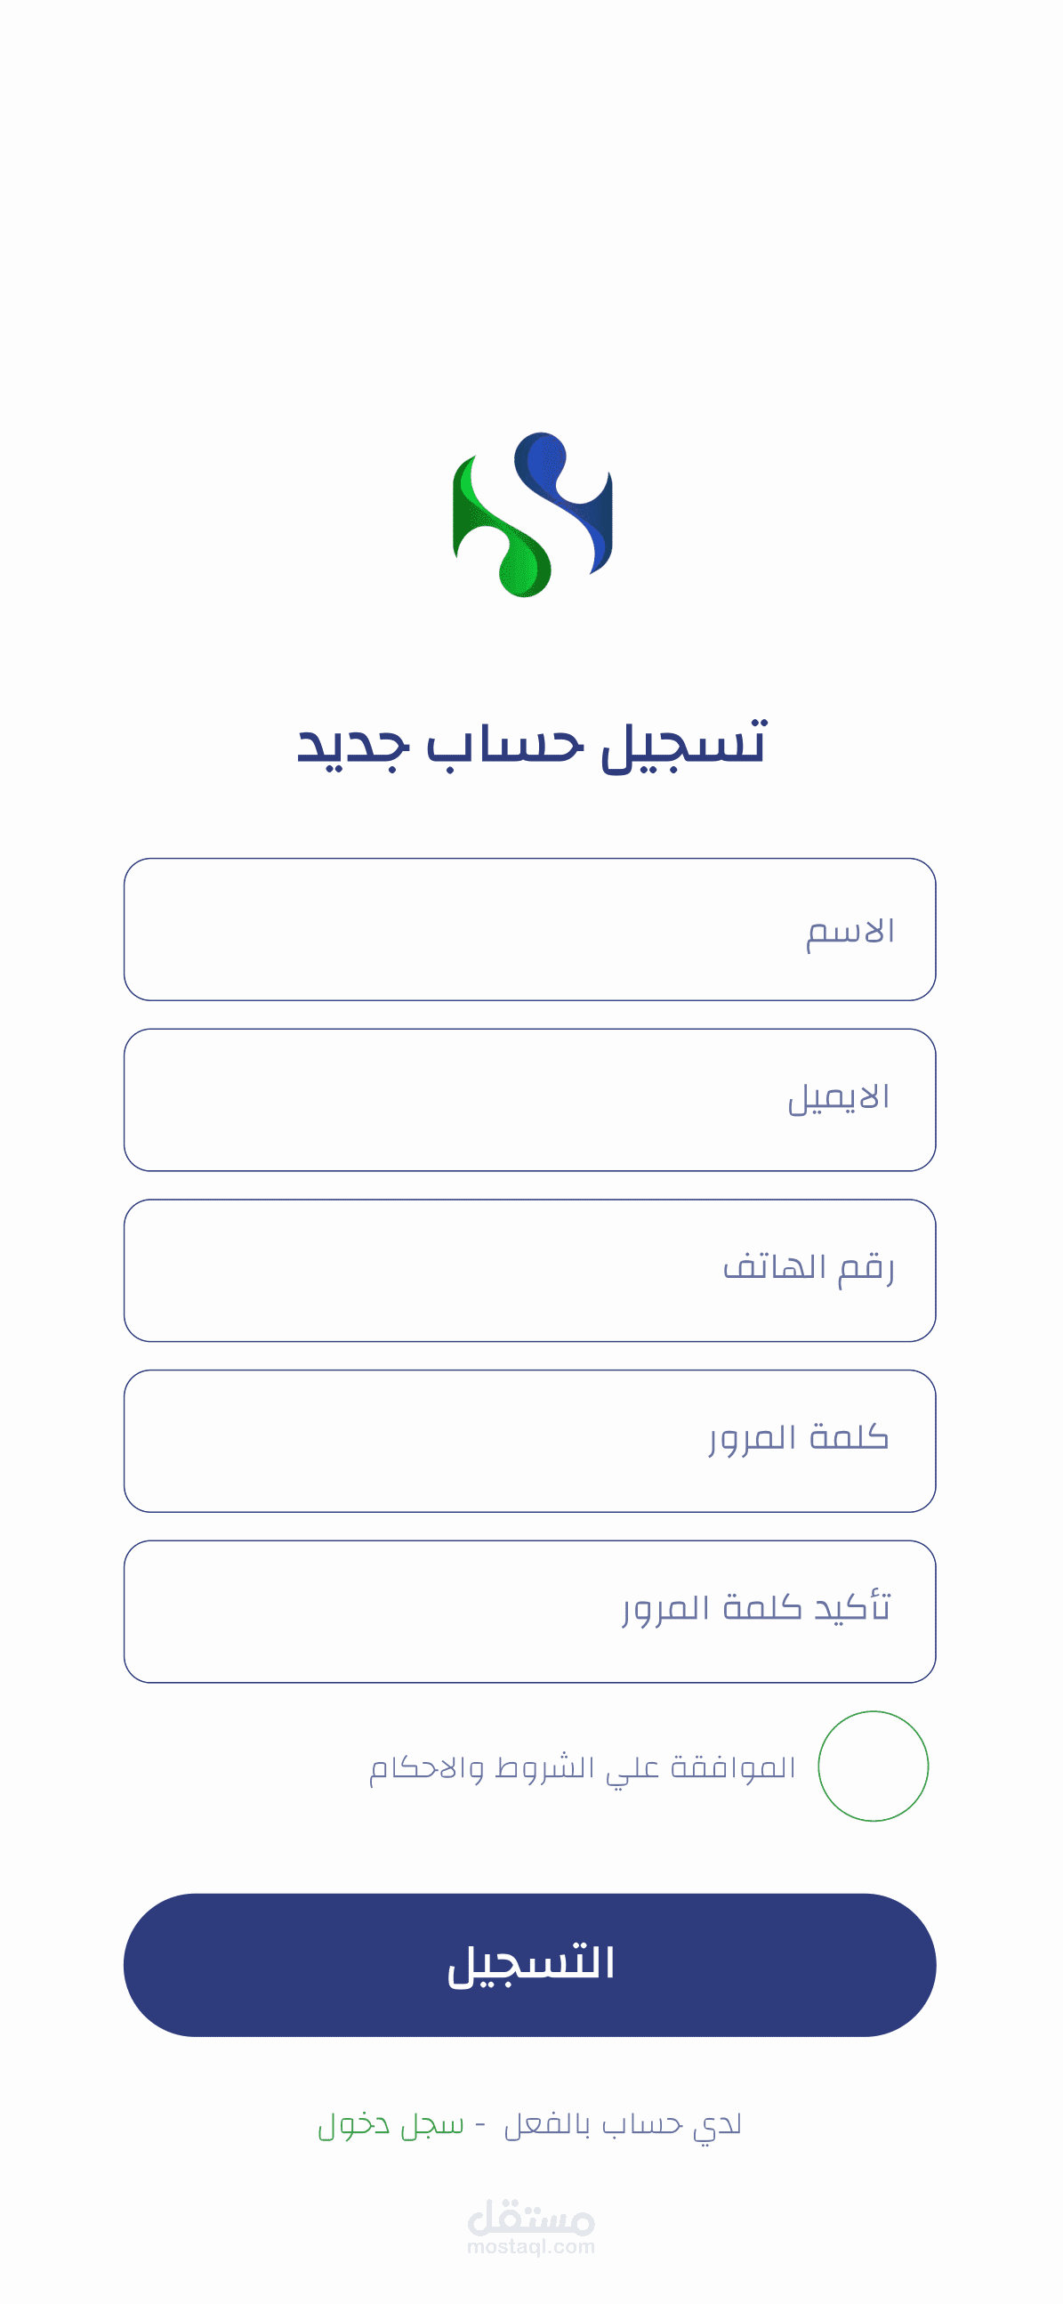This screenshot has width=1063, height=2304.
Task: Tick the terms and conditions circle checkbox
Action: (x=873, y=1766)
